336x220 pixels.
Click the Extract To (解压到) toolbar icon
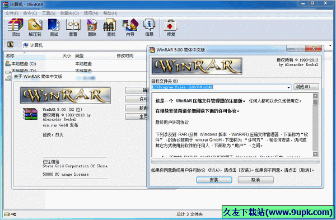pyautogui.click(x=35, y=27)
